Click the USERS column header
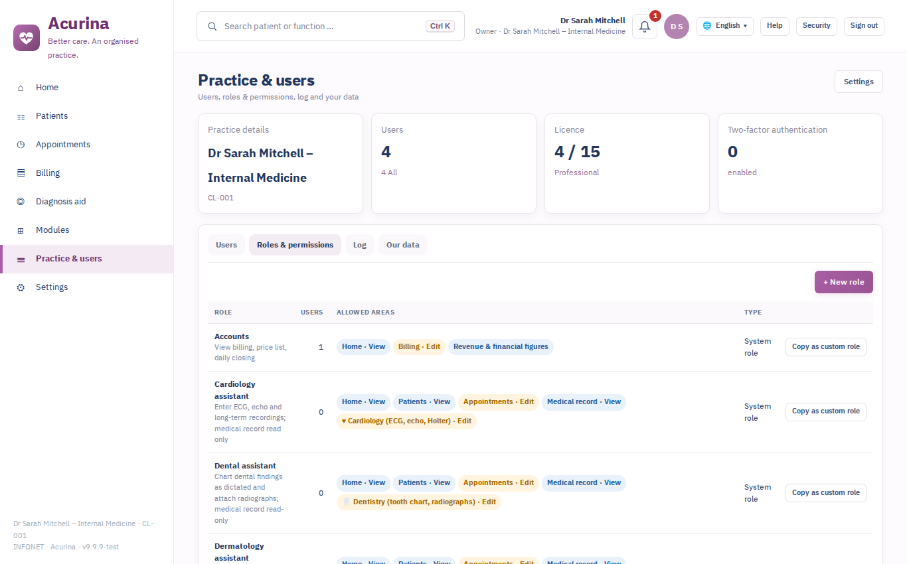 coord(312,313)
